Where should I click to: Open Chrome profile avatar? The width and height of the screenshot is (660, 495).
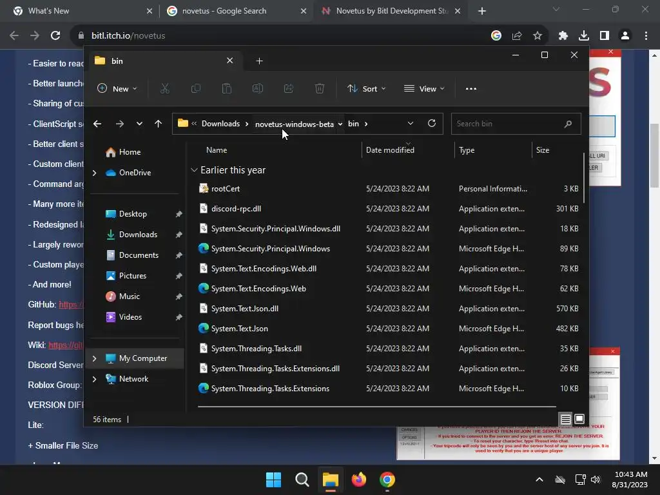[625, 36]
